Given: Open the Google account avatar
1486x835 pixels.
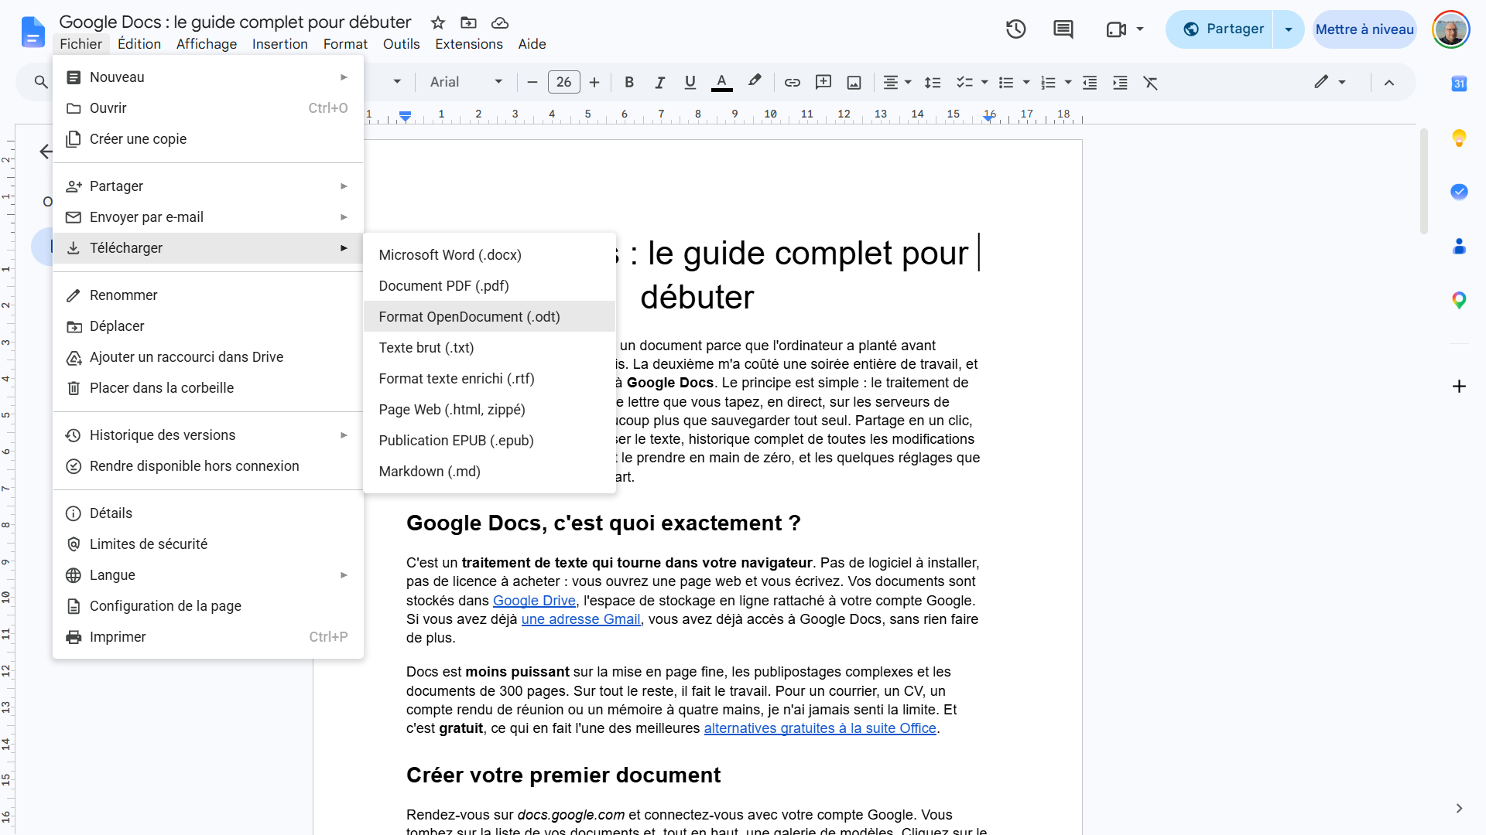Looking at the screenshot, I should (1450, 29).
